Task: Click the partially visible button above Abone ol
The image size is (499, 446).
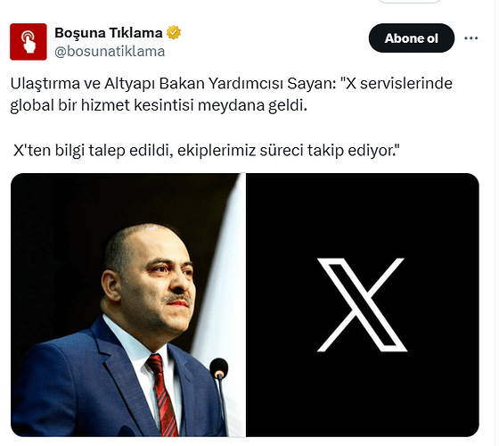Action: point(409,1)
